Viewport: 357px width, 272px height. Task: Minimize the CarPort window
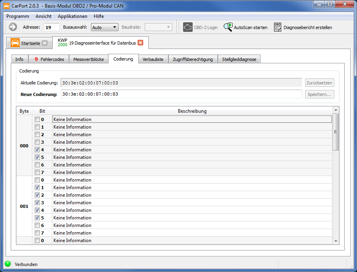[319, 4]
